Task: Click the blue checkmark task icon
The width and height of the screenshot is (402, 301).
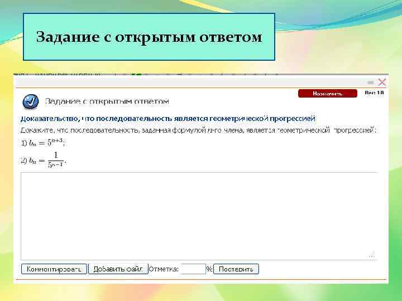Action: point(31,101)
